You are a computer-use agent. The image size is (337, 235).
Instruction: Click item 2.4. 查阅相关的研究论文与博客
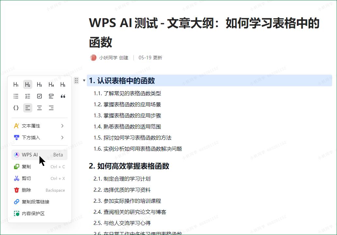(130, 212)
